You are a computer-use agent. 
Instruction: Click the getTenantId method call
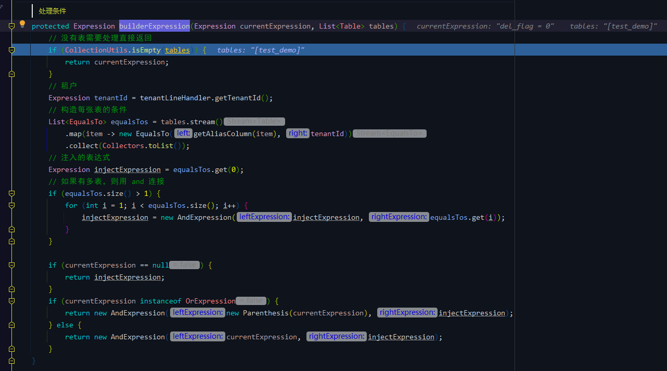[x=238, y=98]
